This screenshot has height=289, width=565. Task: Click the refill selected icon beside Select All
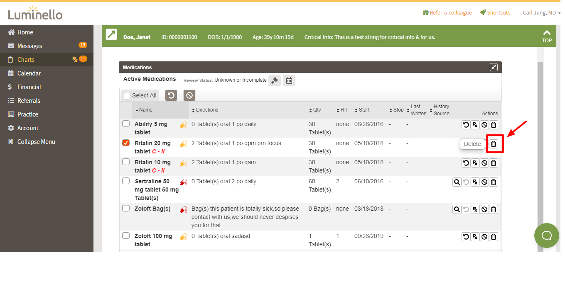171,95
